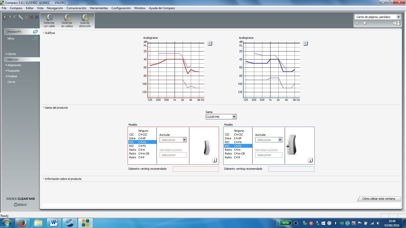Click the sound speaker-person icon
Screen dimensions: 406x228
coord(397,23)
